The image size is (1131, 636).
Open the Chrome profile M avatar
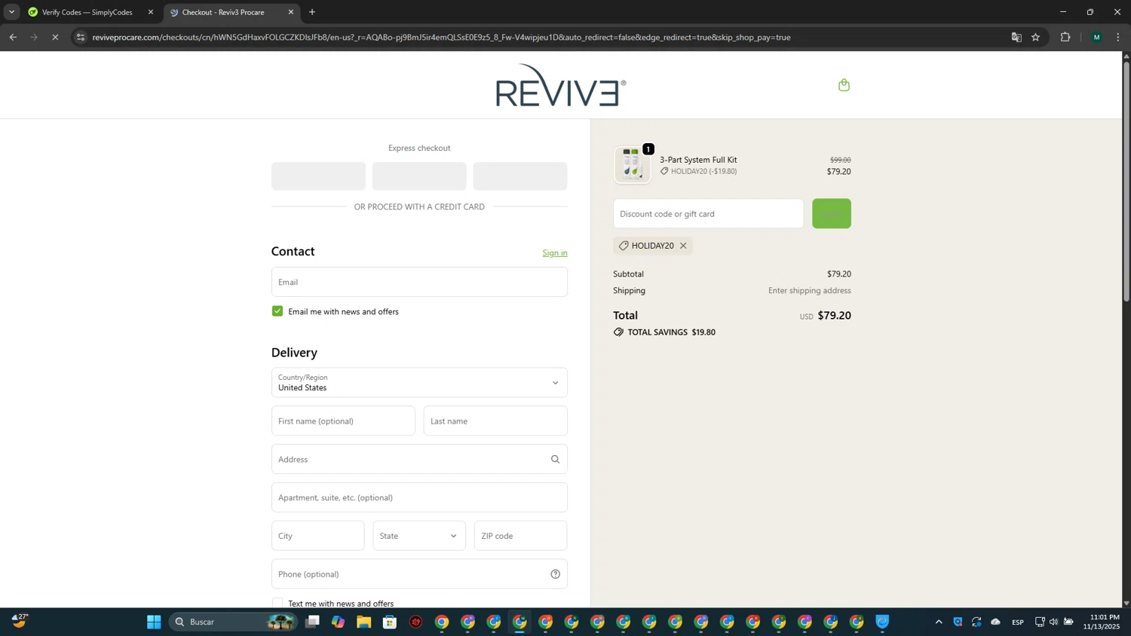pos(1096,37)
